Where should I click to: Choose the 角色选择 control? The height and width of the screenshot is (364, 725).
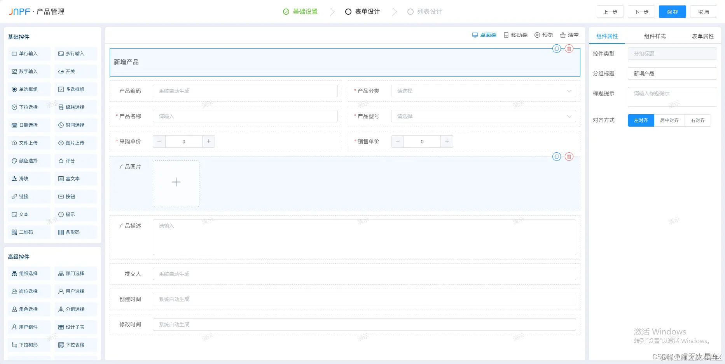click(29, 309)
